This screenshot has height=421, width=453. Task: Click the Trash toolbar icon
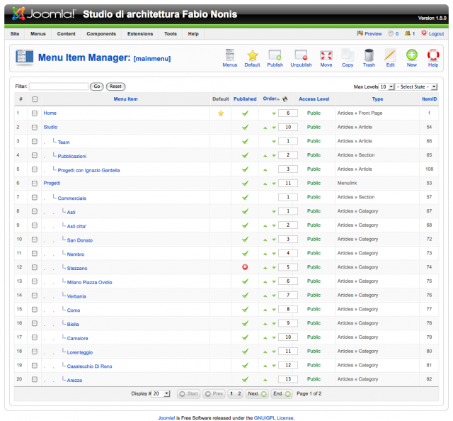pos(369,55)
